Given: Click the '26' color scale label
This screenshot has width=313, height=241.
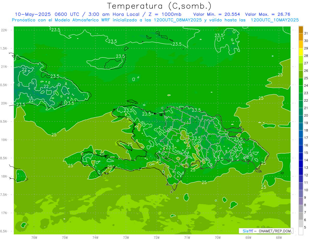Looking at the screenshot, I should (306, 71).
